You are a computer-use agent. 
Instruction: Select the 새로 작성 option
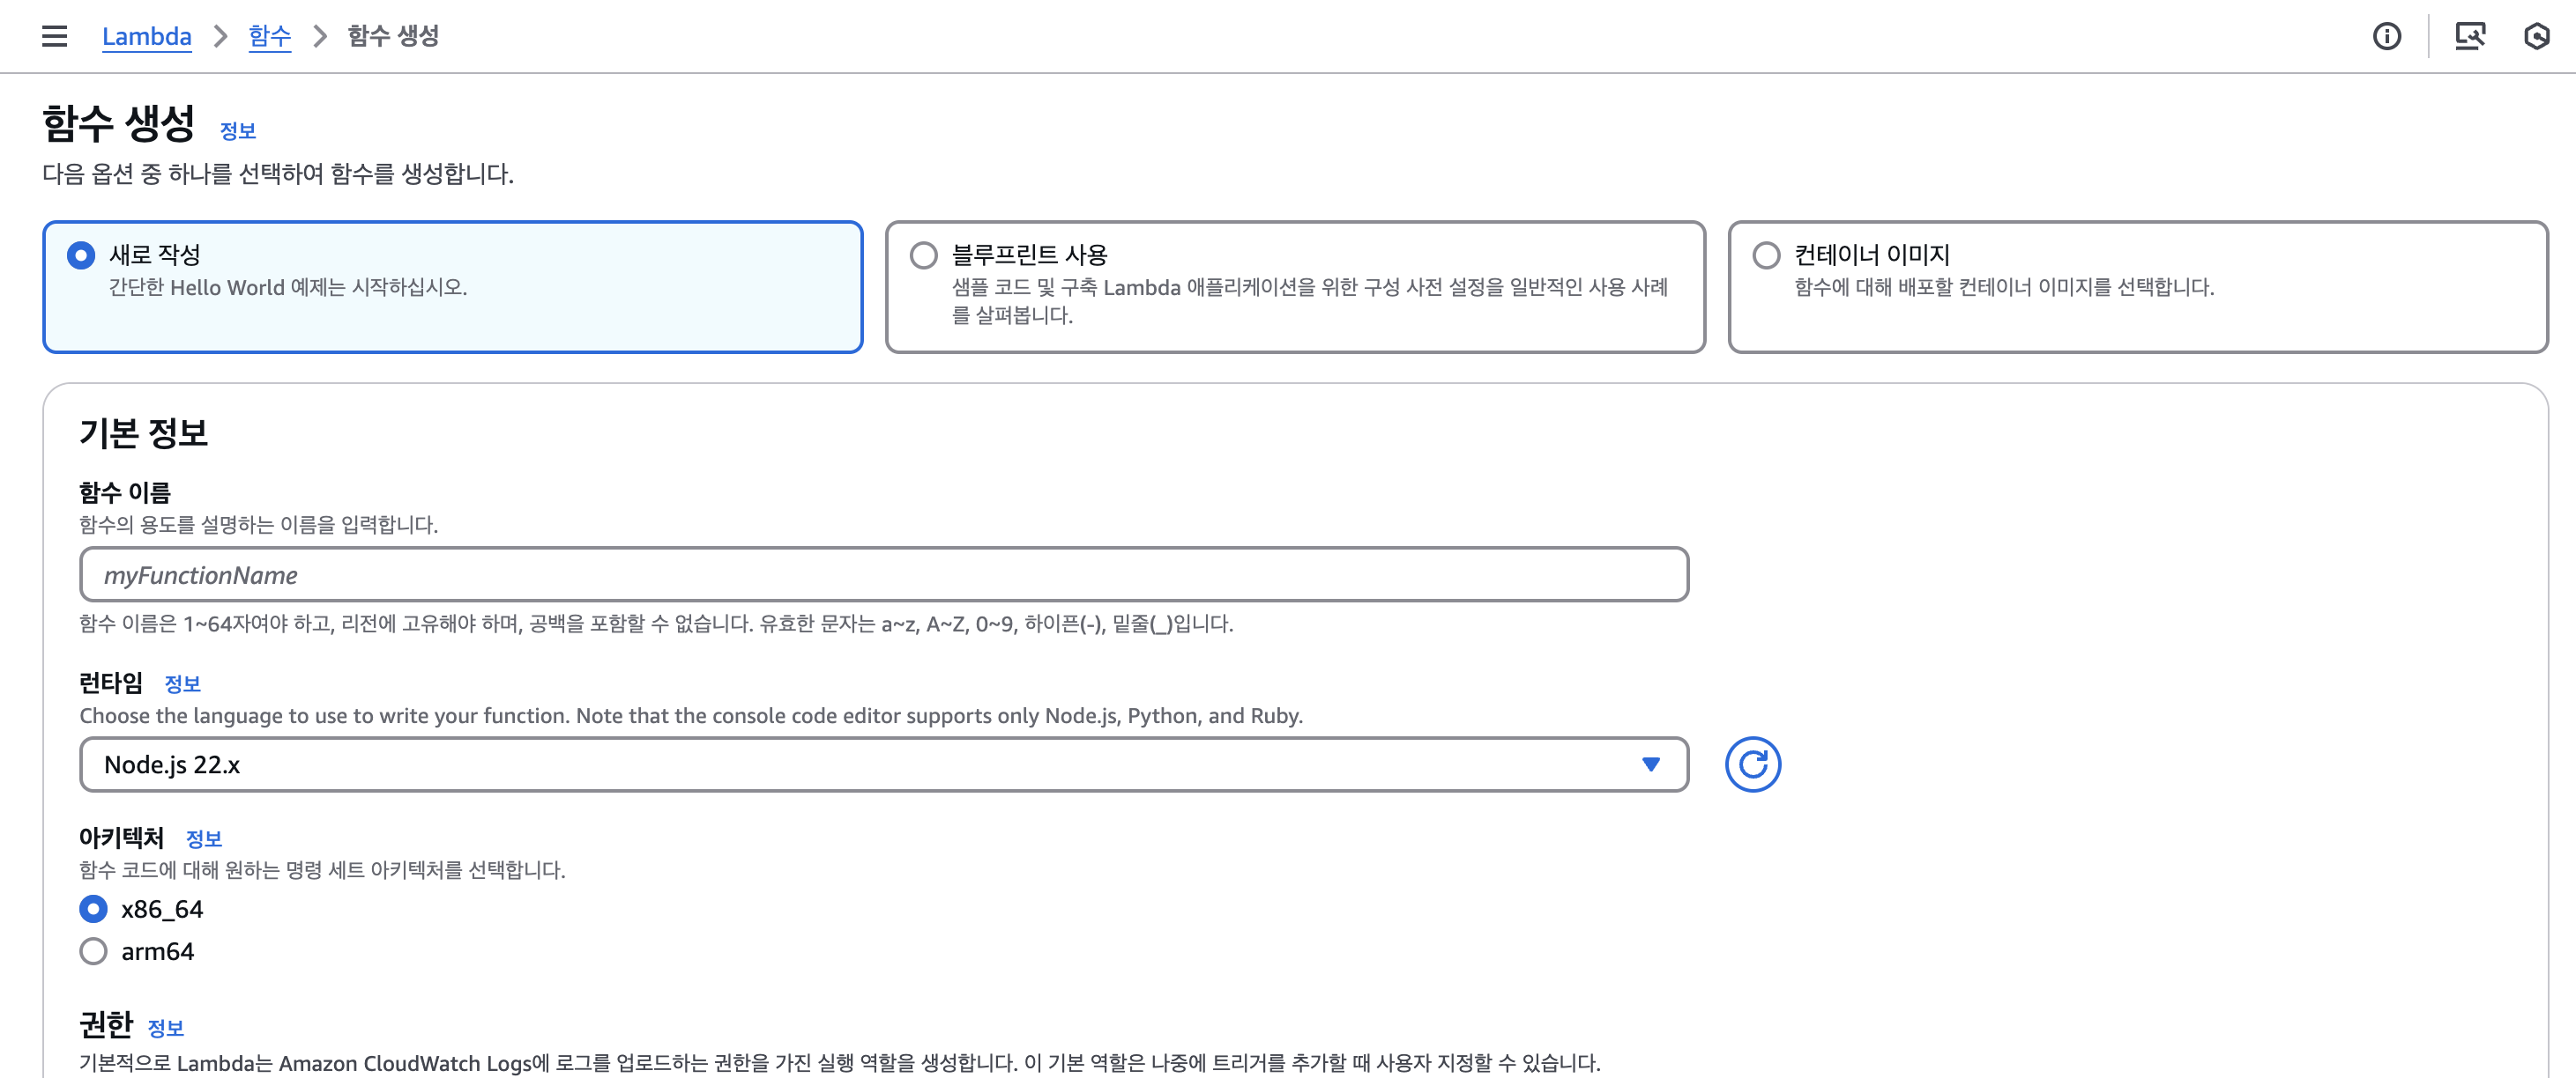tap(81, 255)
